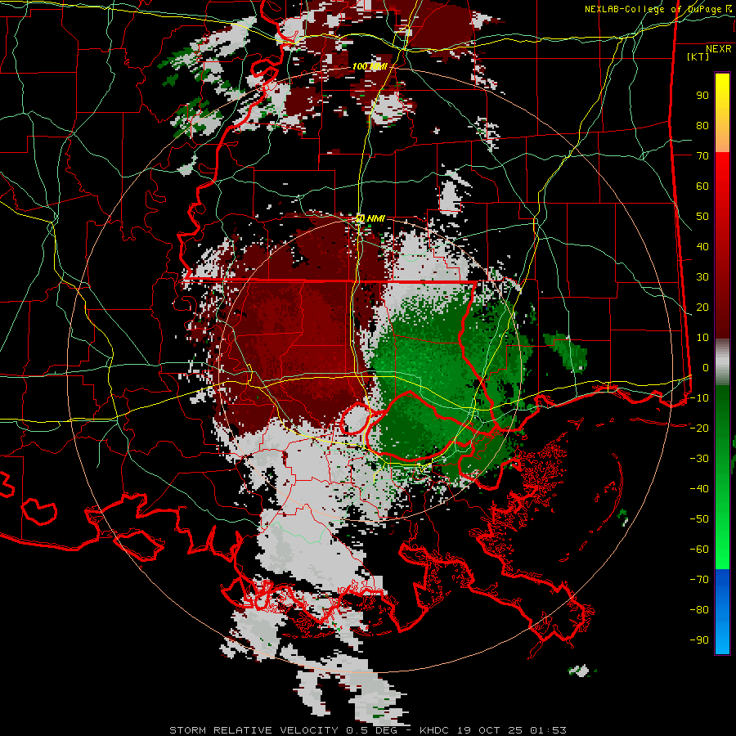Viewport: 736px width, 736px height.
Task: Click the positive 30 scale label
Action: tap(702, 277)
